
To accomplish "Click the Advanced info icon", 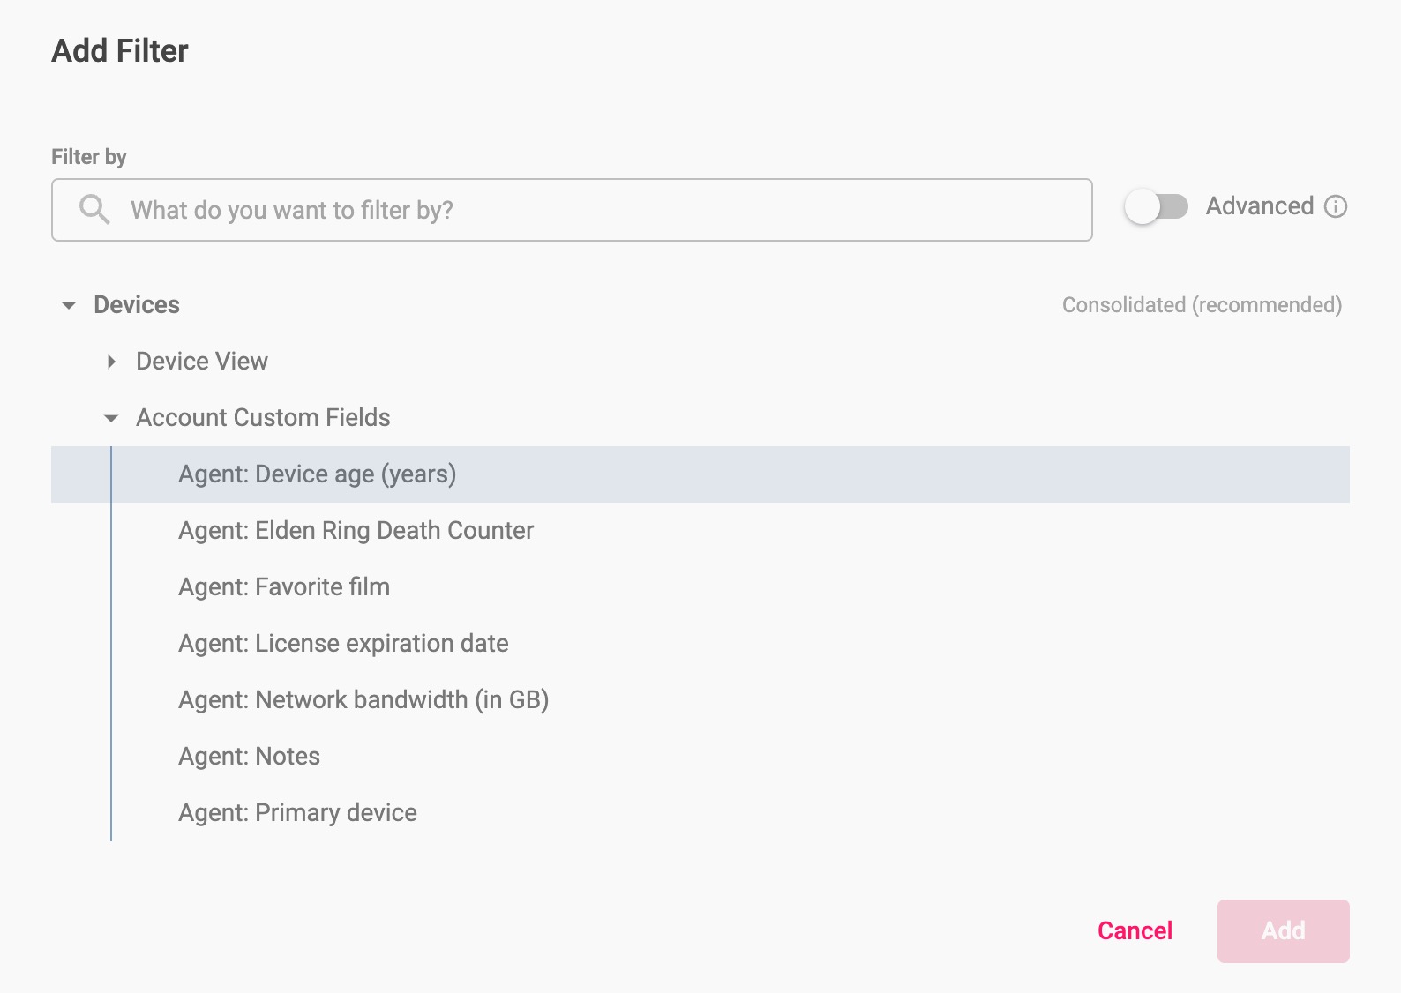I will point(1336,206).
